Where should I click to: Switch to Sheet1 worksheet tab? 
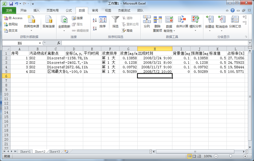coord(26,152)
